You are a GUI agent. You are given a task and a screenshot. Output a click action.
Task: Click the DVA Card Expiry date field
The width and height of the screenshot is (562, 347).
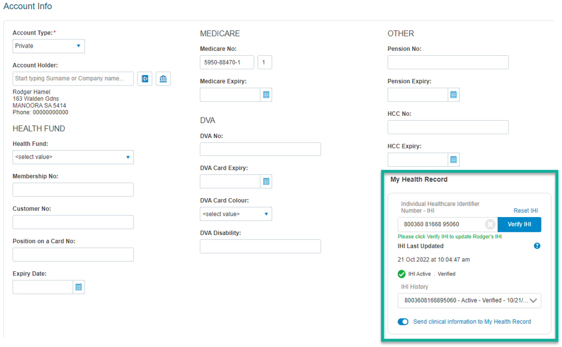[230, 181]
